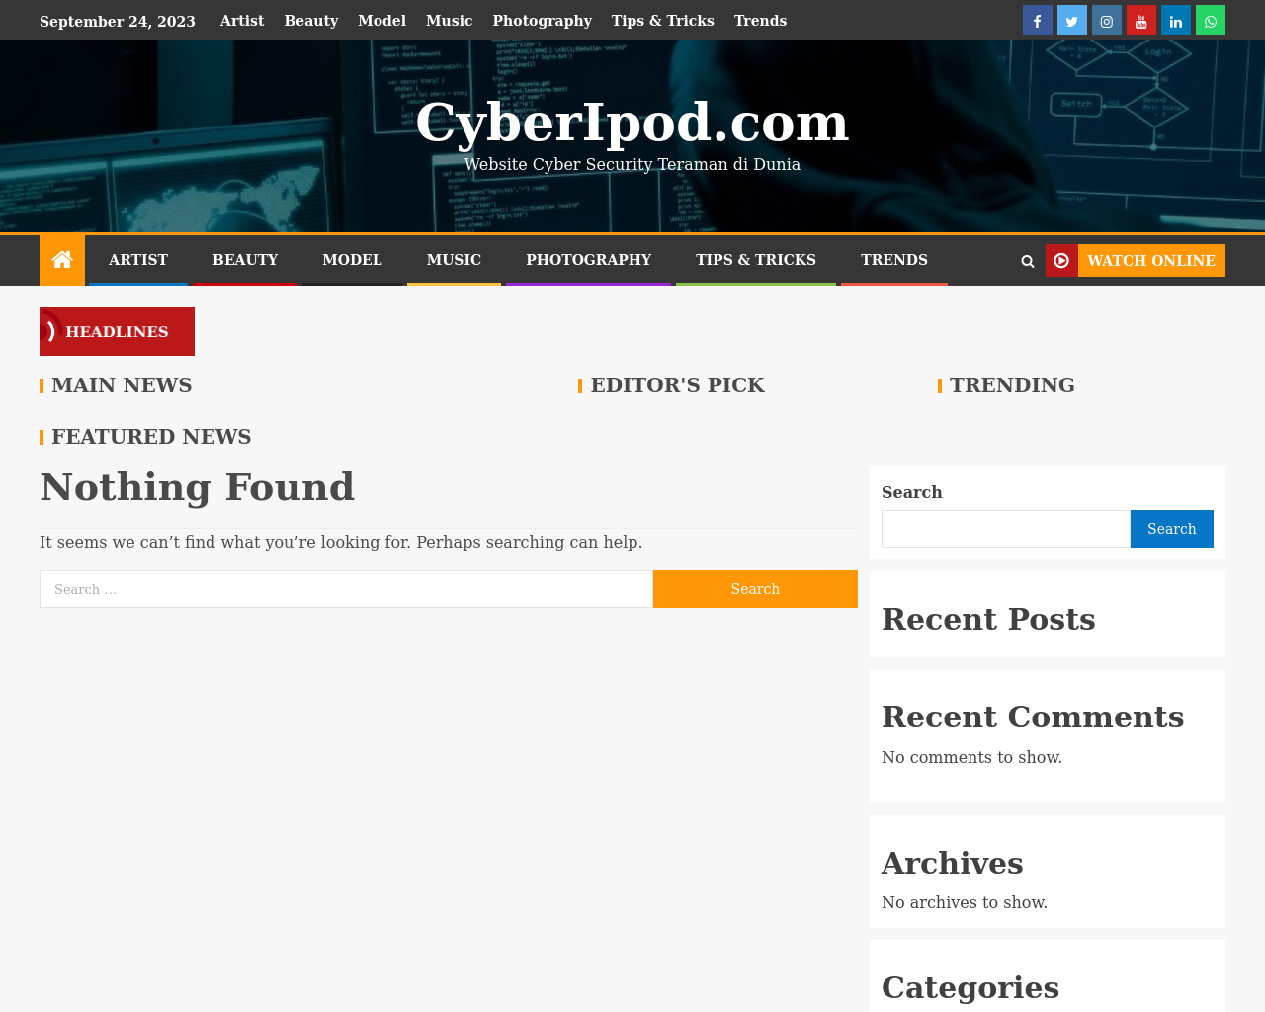The width and height of the screenshot is (1265, 1012).
Task: Click the EDITOR'S PICK heading
Action: [678, 385]
